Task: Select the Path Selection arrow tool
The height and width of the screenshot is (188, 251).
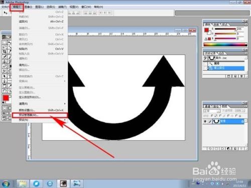Action: pos(5,76)
